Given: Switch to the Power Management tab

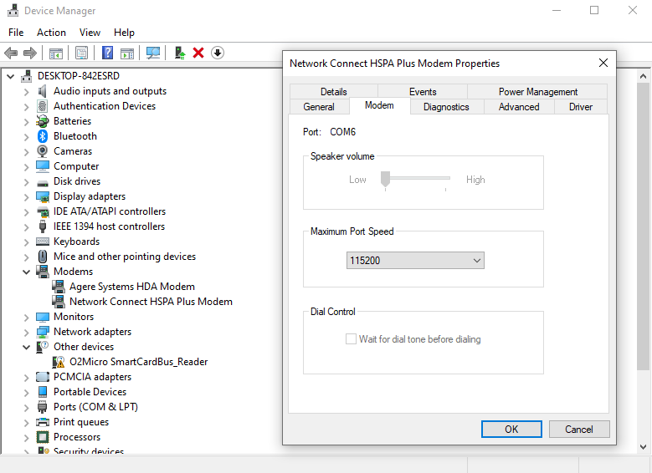Looking at the screenshot, I should (x=537, y=91).
